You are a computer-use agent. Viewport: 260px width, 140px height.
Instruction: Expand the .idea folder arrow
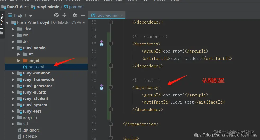[x=13, y=29]
